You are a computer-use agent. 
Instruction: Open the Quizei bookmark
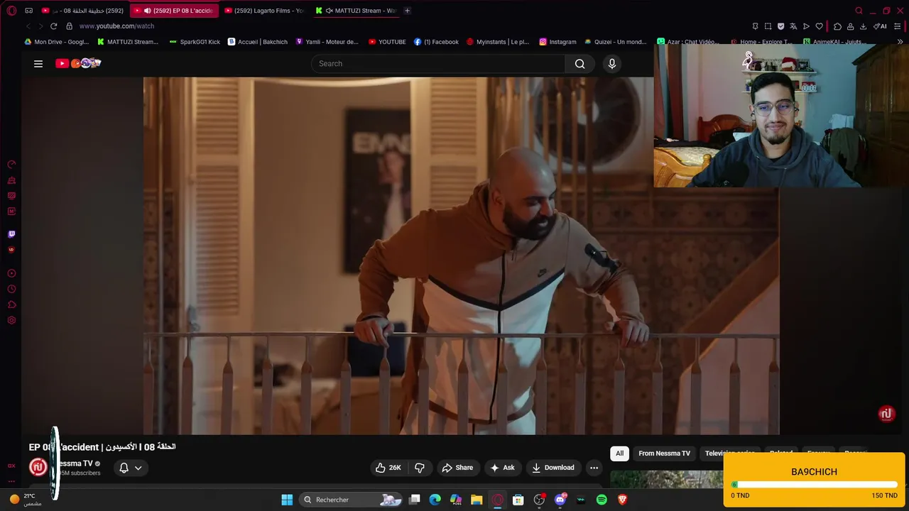click(x=615, y=42)
